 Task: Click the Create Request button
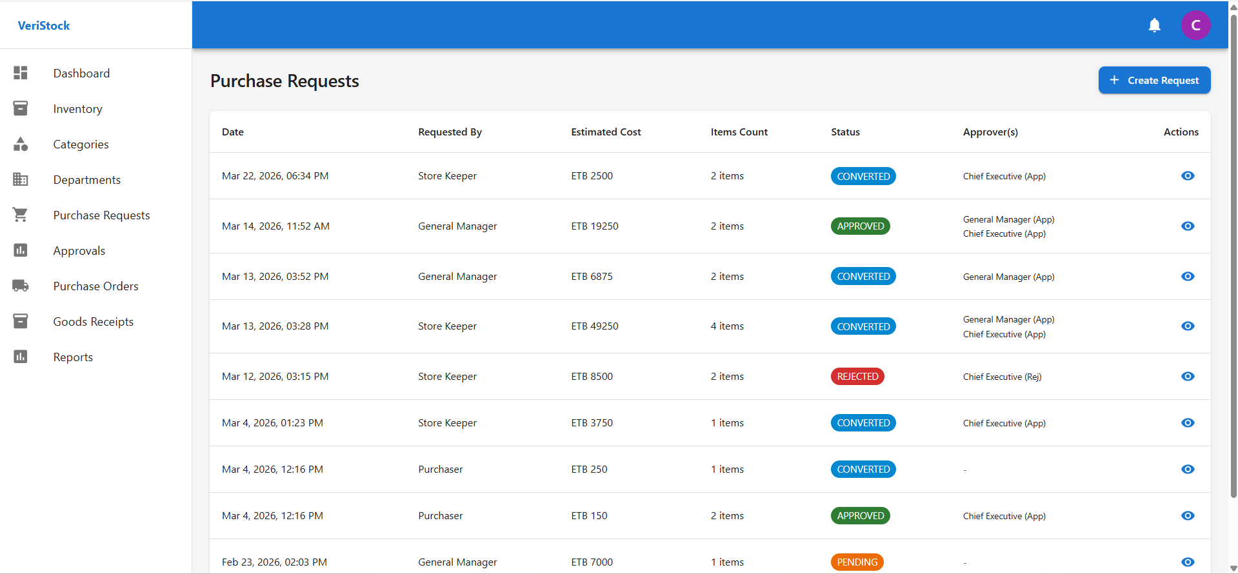(1154, 80)
